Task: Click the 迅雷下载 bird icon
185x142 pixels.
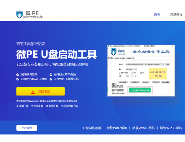Action: pos(17,106)
